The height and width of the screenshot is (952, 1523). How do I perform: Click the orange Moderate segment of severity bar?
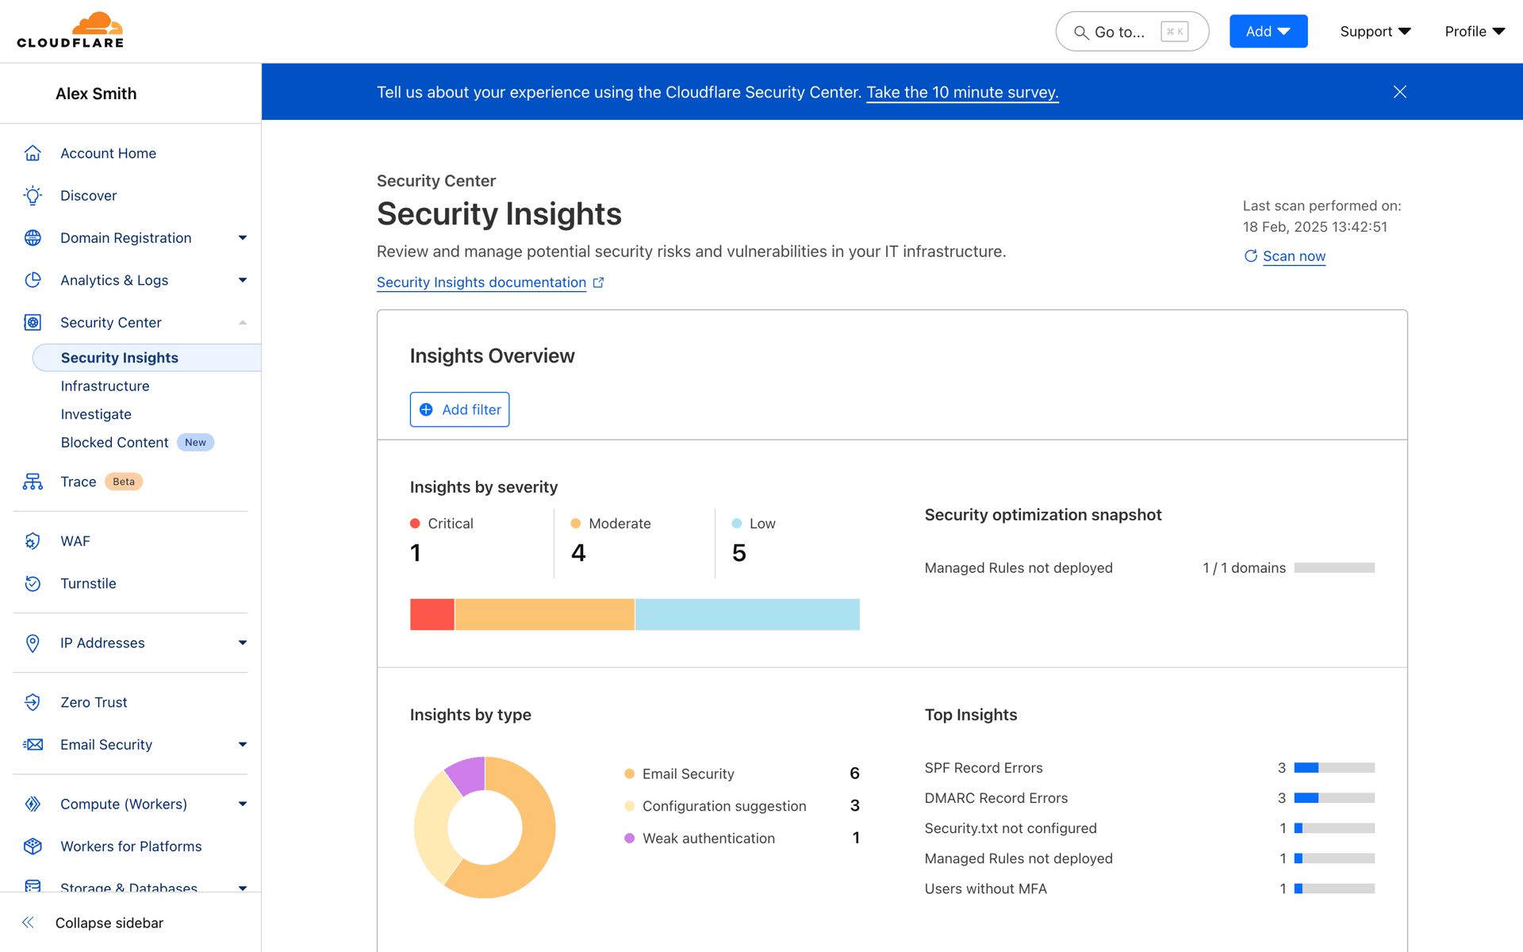[x=545, y=614]
